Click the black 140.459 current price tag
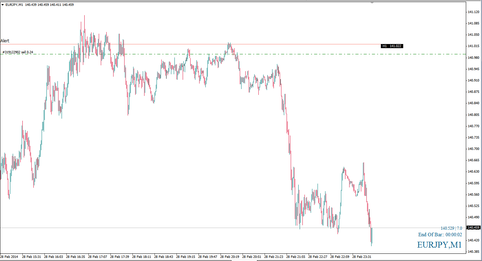Screen dimensions: 482x261 tap(473, 228)
